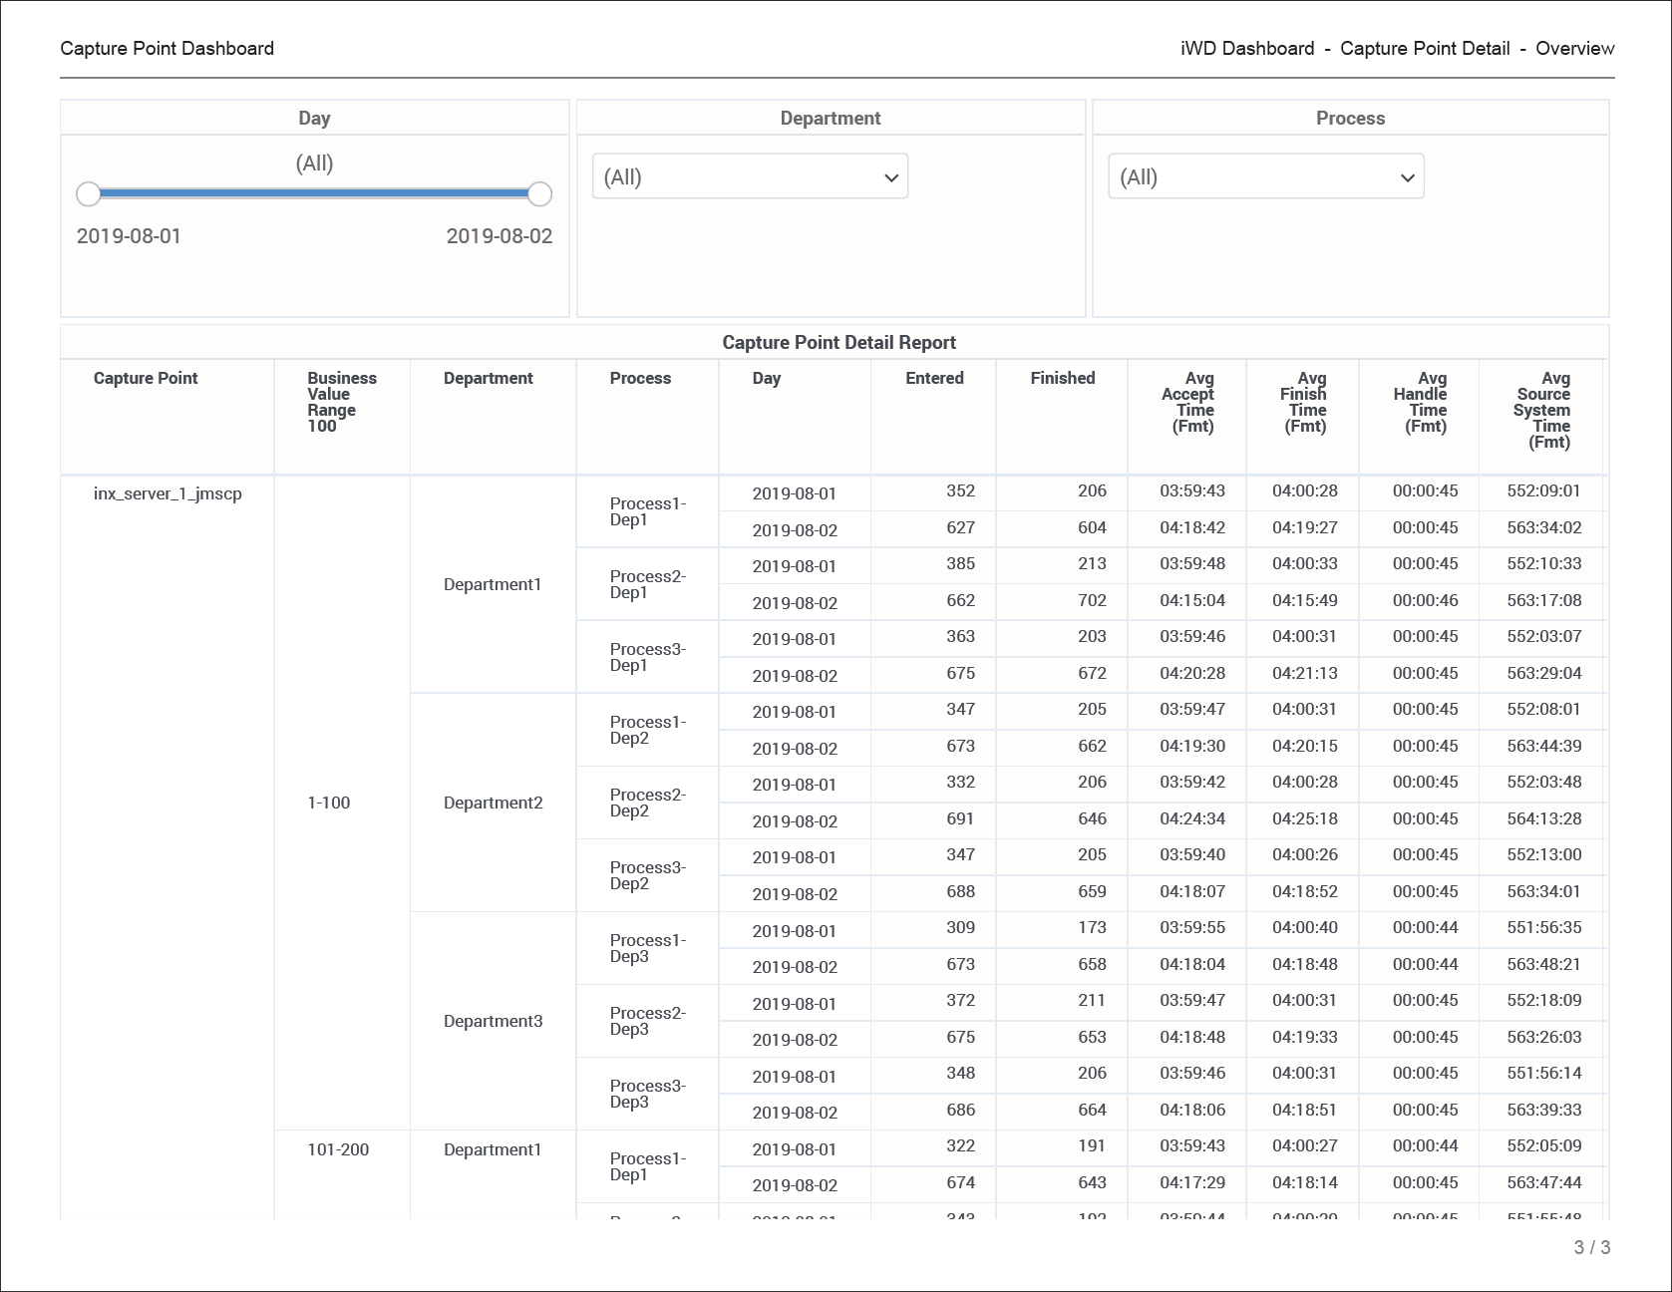Select the Finished column header

click(1062, 379)
